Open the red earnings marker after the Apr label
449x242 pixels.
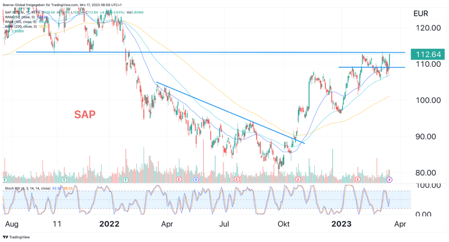click(179, 180)
